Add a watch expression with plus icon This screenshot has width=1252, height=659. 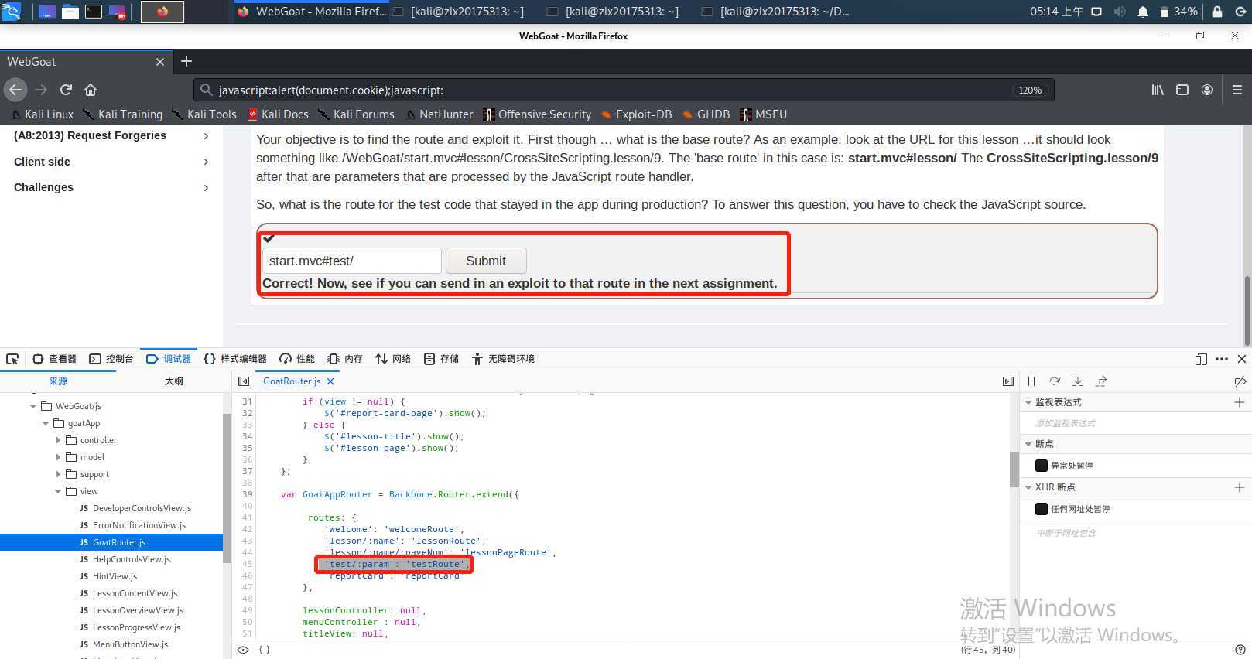tap(1240, 402)
